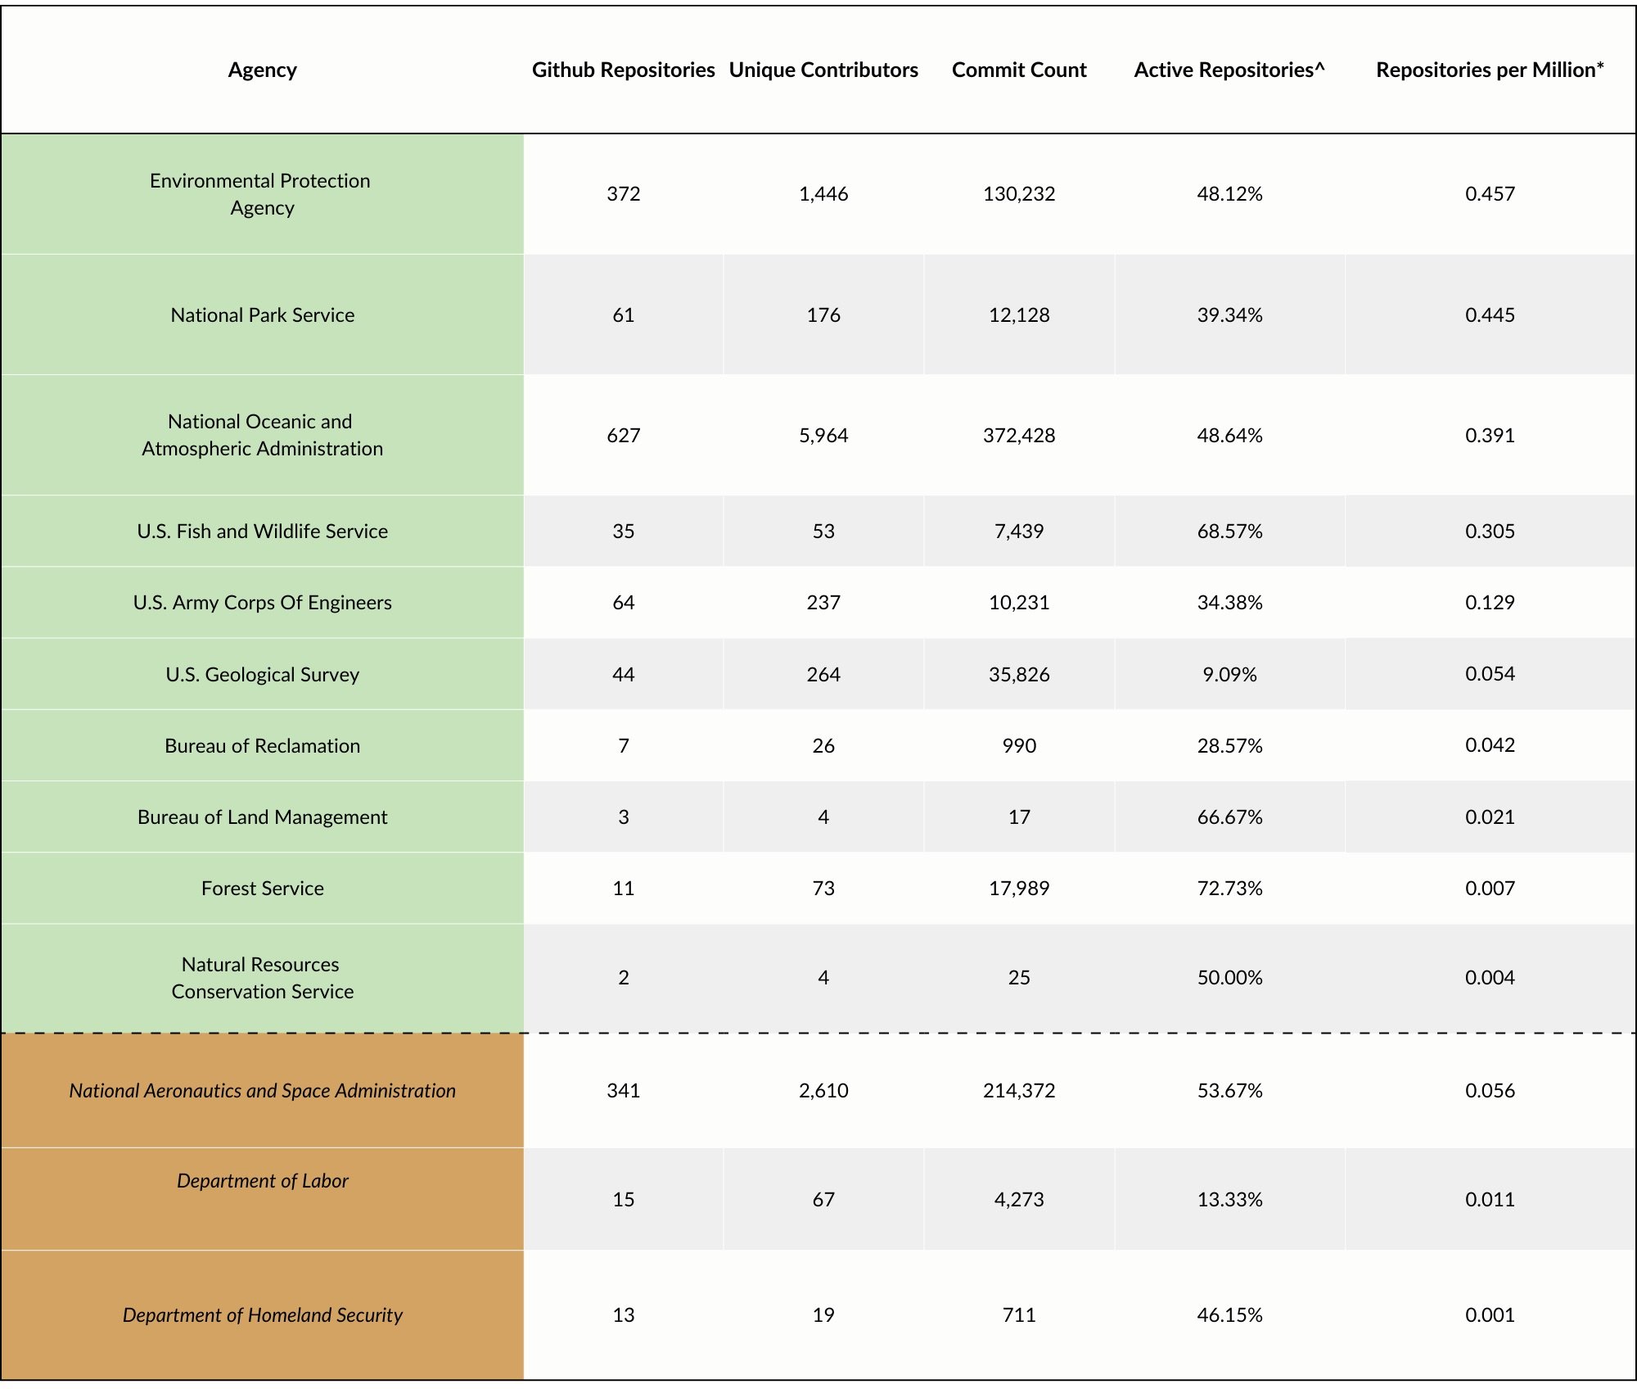Select the U.S. Geological Survey cell
1637x1389 pixels.
(x=262, y=674)
